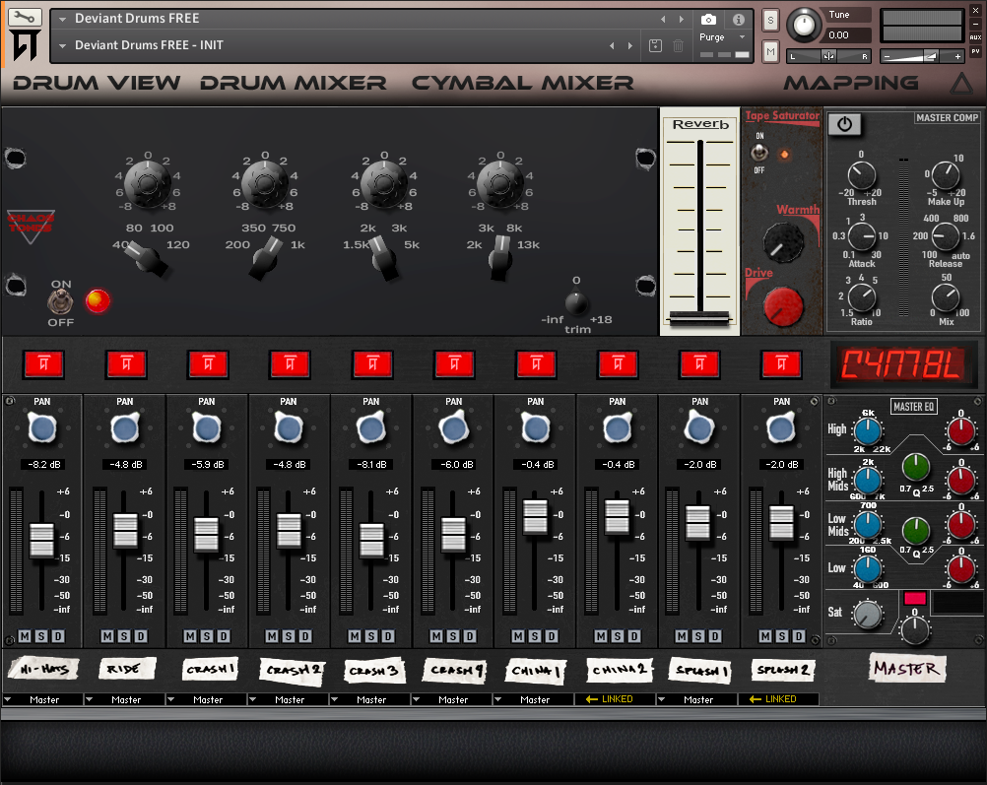
Task: Click the red button above Crash 4 channel
Action: pos(454,363)
